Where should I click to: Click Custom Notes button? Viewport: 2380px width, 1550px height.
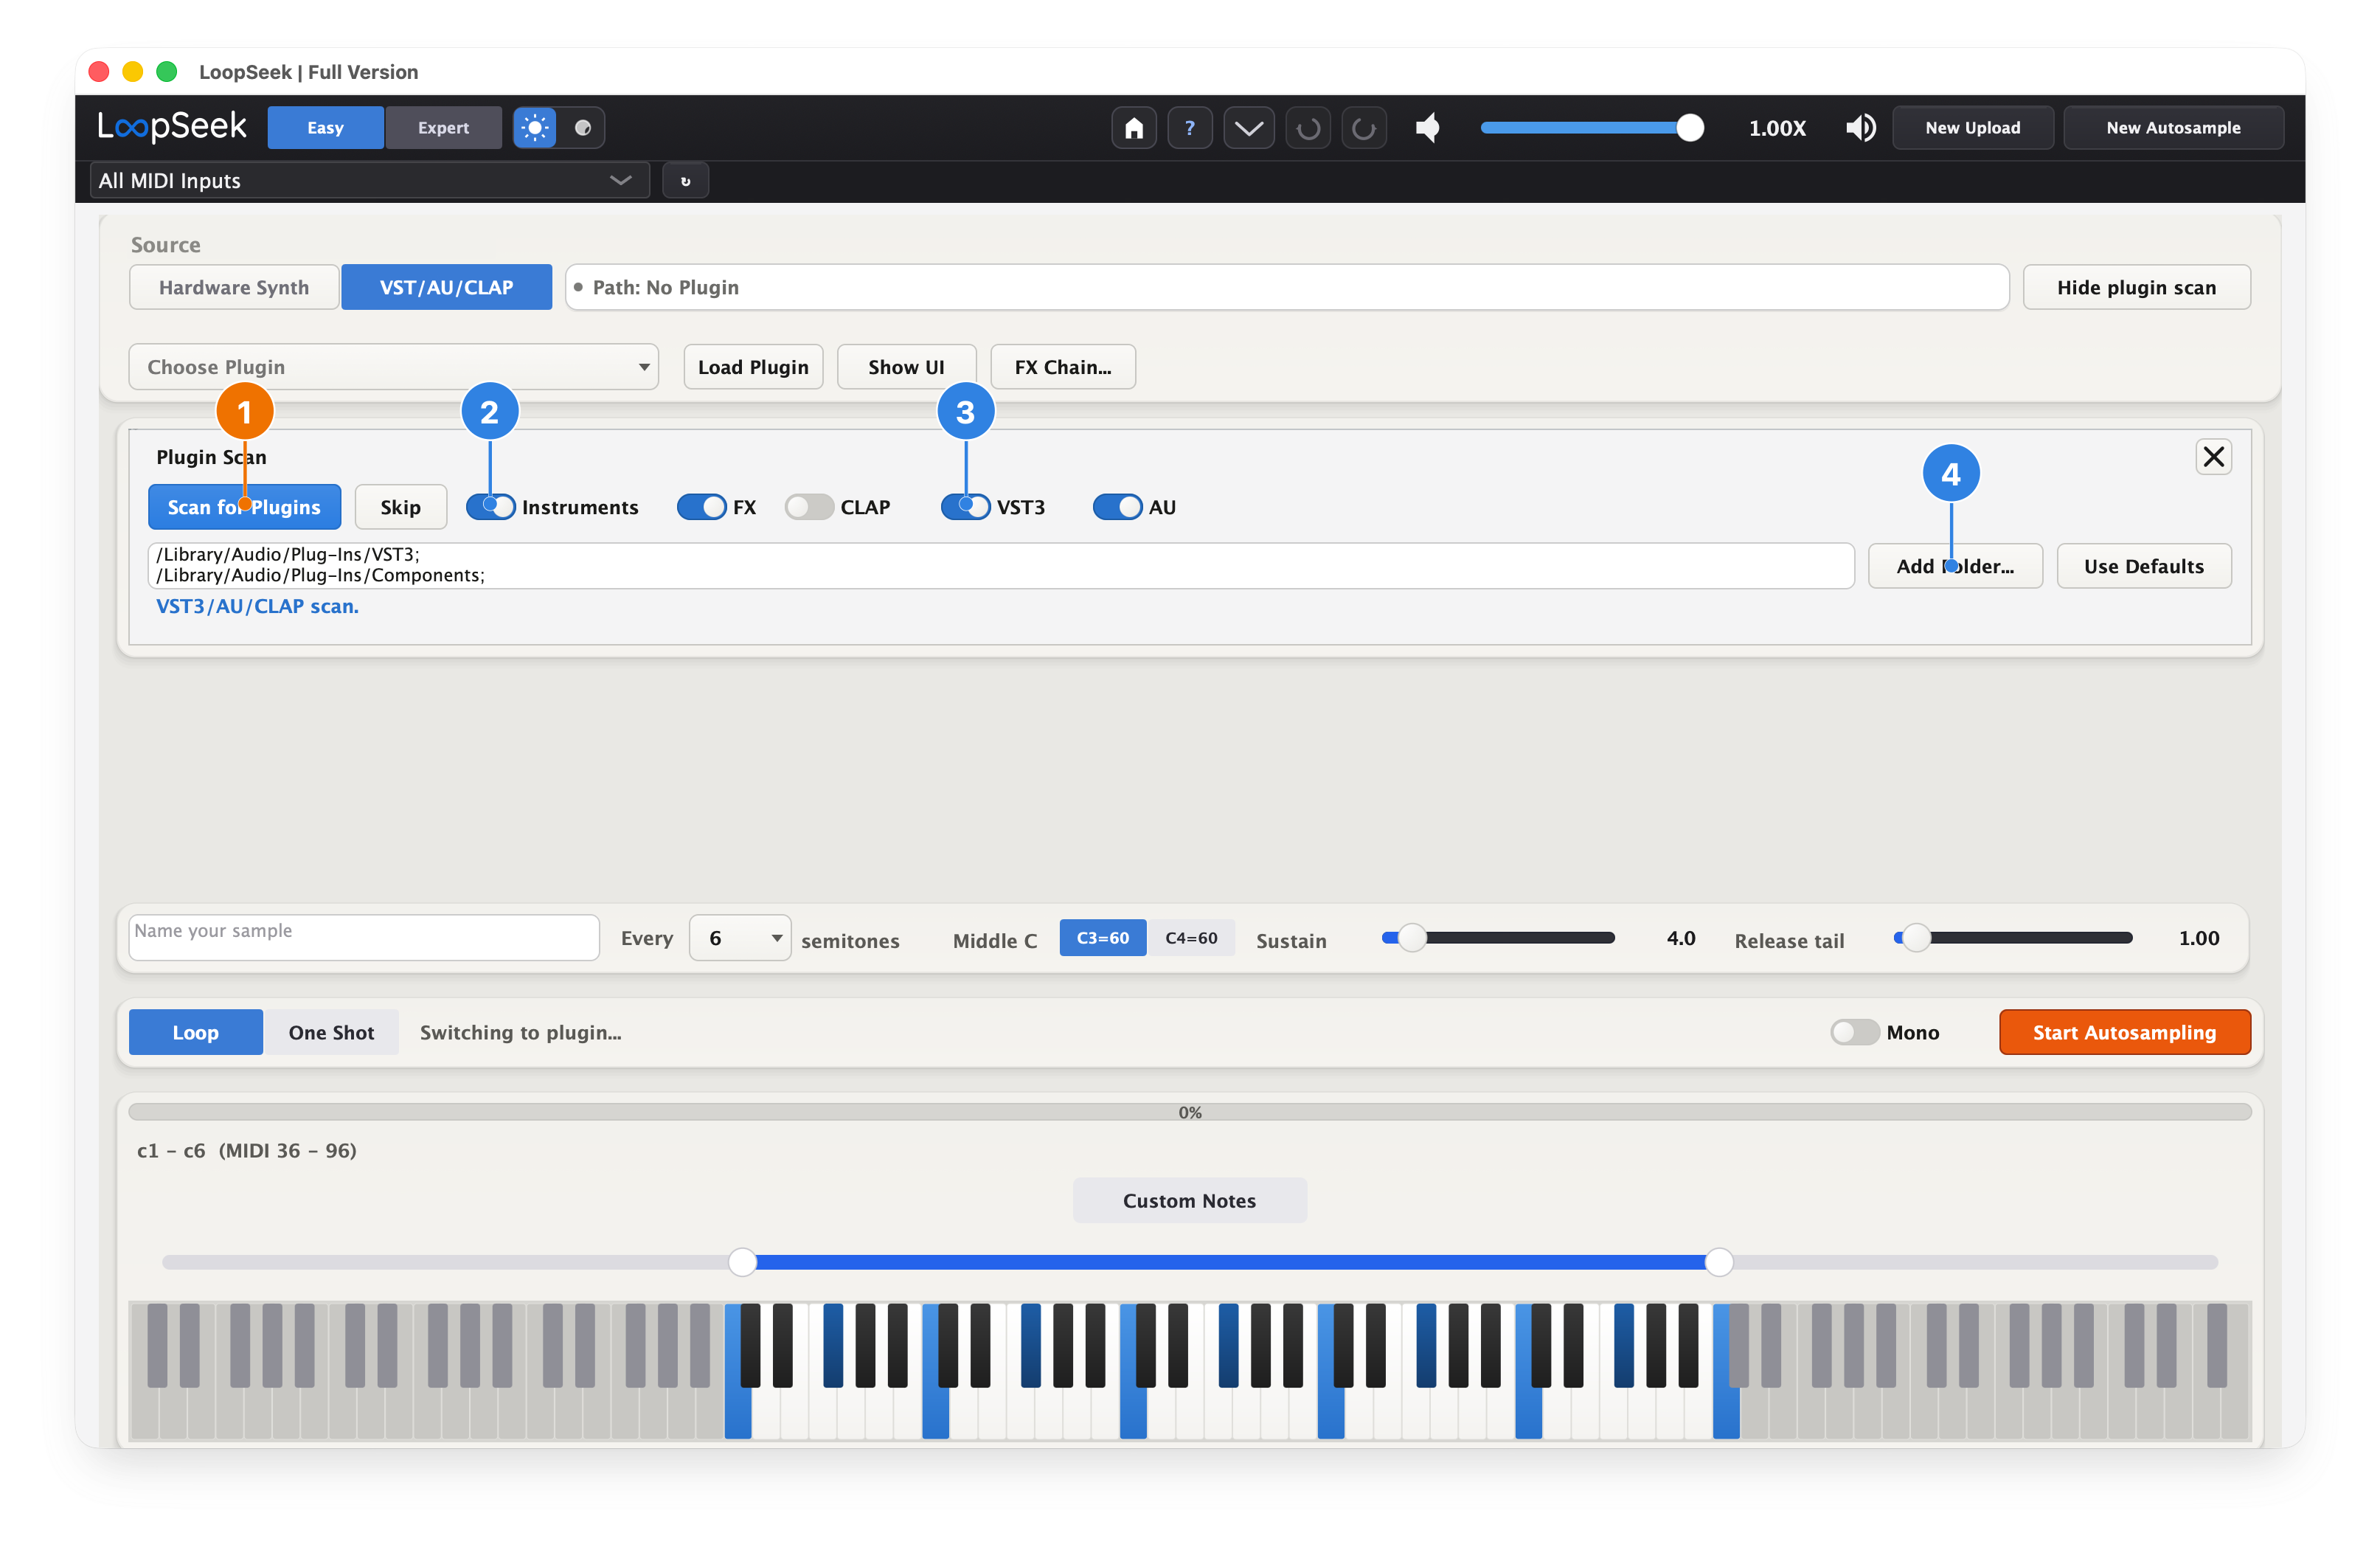(x=1190, y=1200)
